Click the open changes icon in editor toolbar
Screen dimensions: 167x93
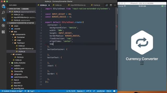pos(107,5)
